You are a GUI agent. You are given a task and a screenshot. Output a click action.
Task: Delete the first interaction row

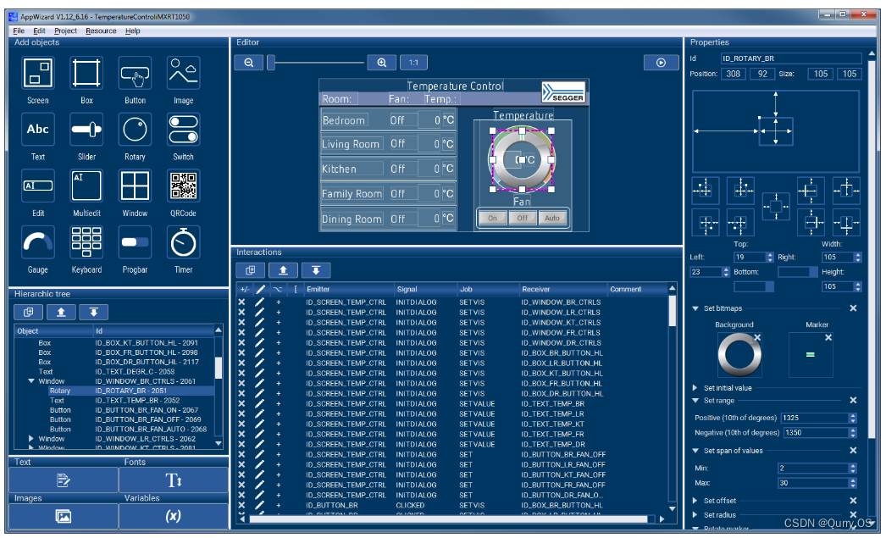coord(241,302)
